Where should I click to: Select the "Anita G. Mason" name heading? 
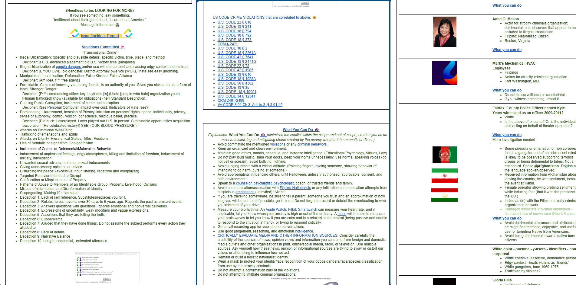pyautogui.click(x=505, y=19)
